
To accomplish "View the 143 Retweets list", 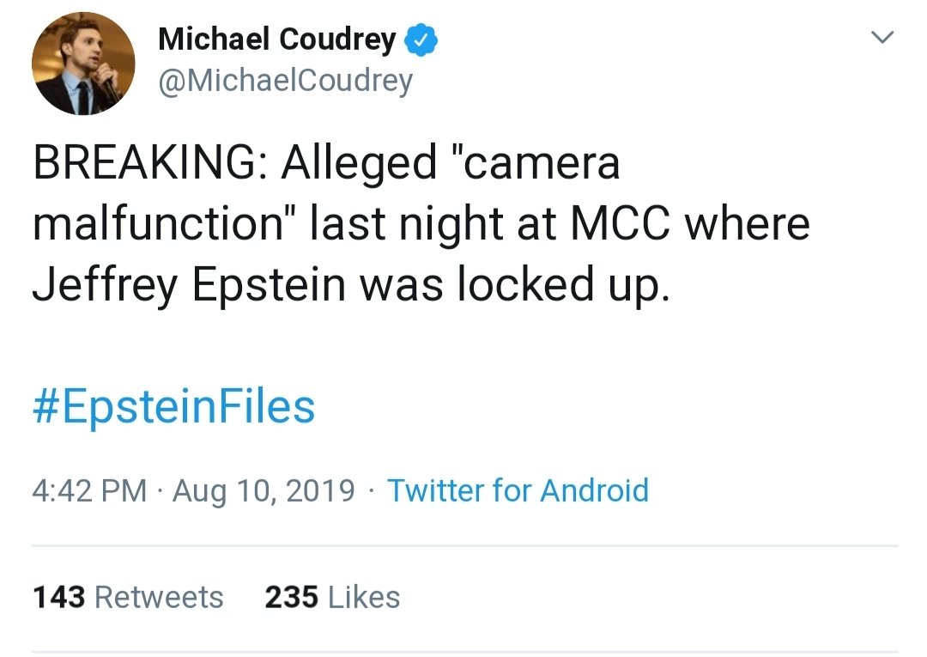I will coord(128,597).
